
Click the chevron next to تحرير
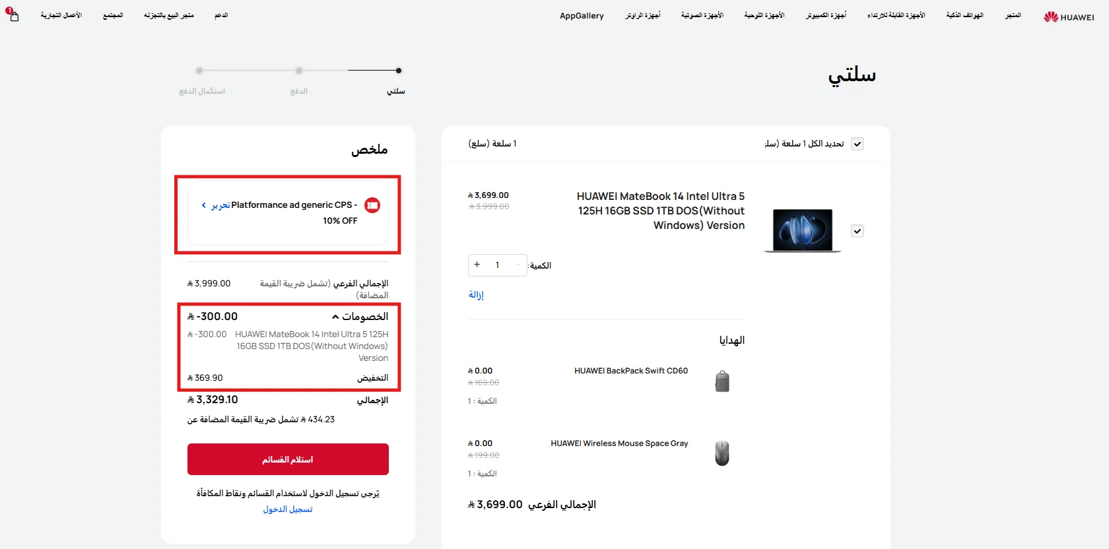coord(204,205)
